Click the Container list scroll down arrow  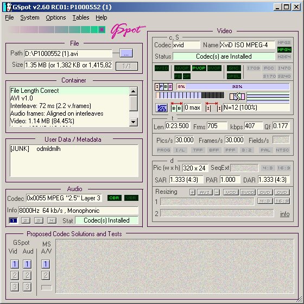coord(134,122)
